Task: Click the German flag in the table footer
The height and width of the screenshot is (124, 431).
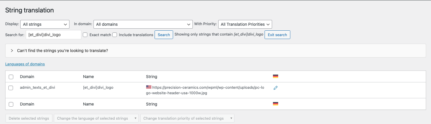Action: [276, 104]
